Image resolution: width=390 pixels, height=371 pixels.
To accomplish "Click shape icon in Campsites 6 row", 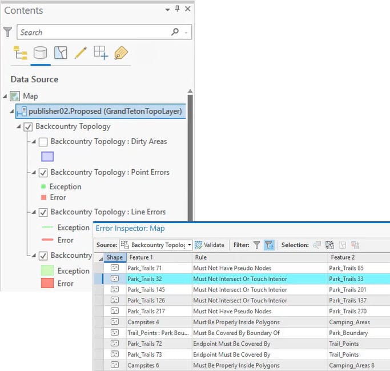I will (x=115, y=365).
